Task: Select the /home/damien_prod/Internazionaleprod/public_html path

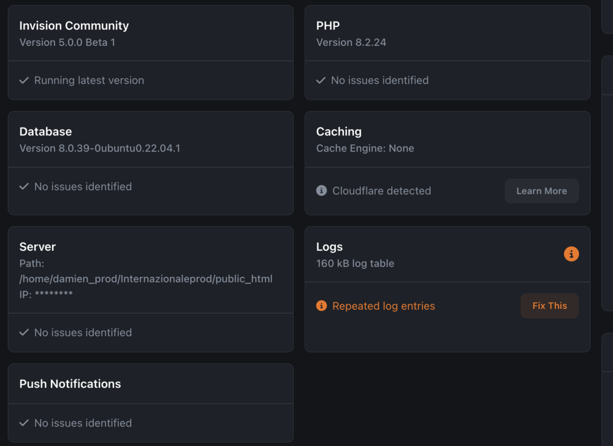Action: (146, 279)
